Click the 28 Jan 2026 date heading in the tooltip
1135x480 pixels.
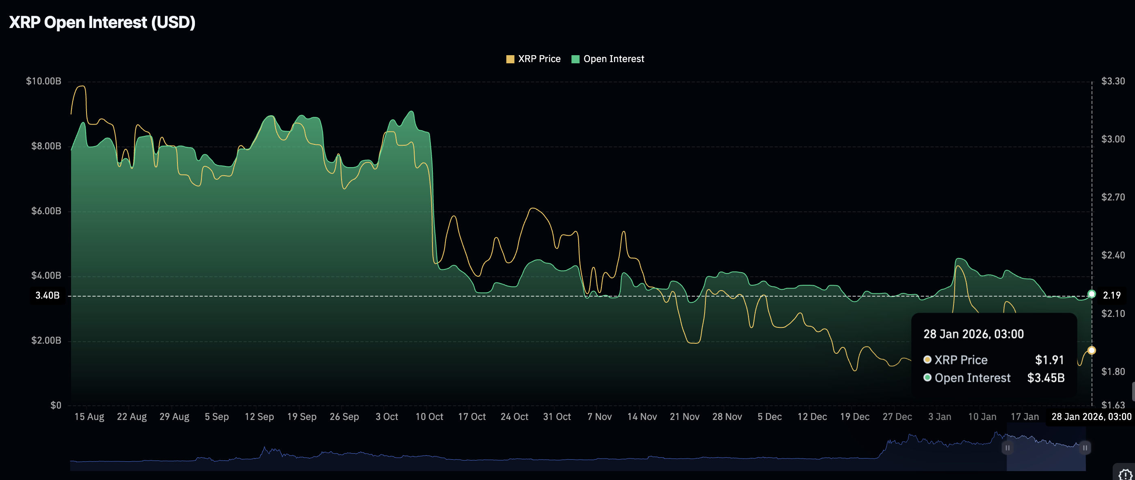click(x=973, y=334)
